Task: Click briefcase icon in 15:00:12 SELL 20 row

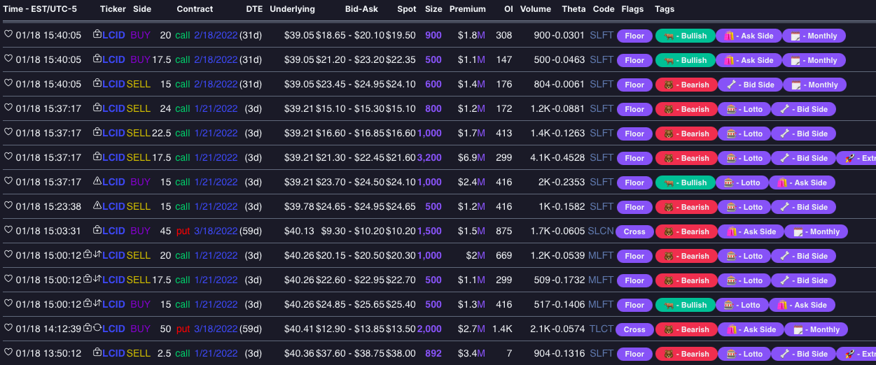Action: click(88, 255)
